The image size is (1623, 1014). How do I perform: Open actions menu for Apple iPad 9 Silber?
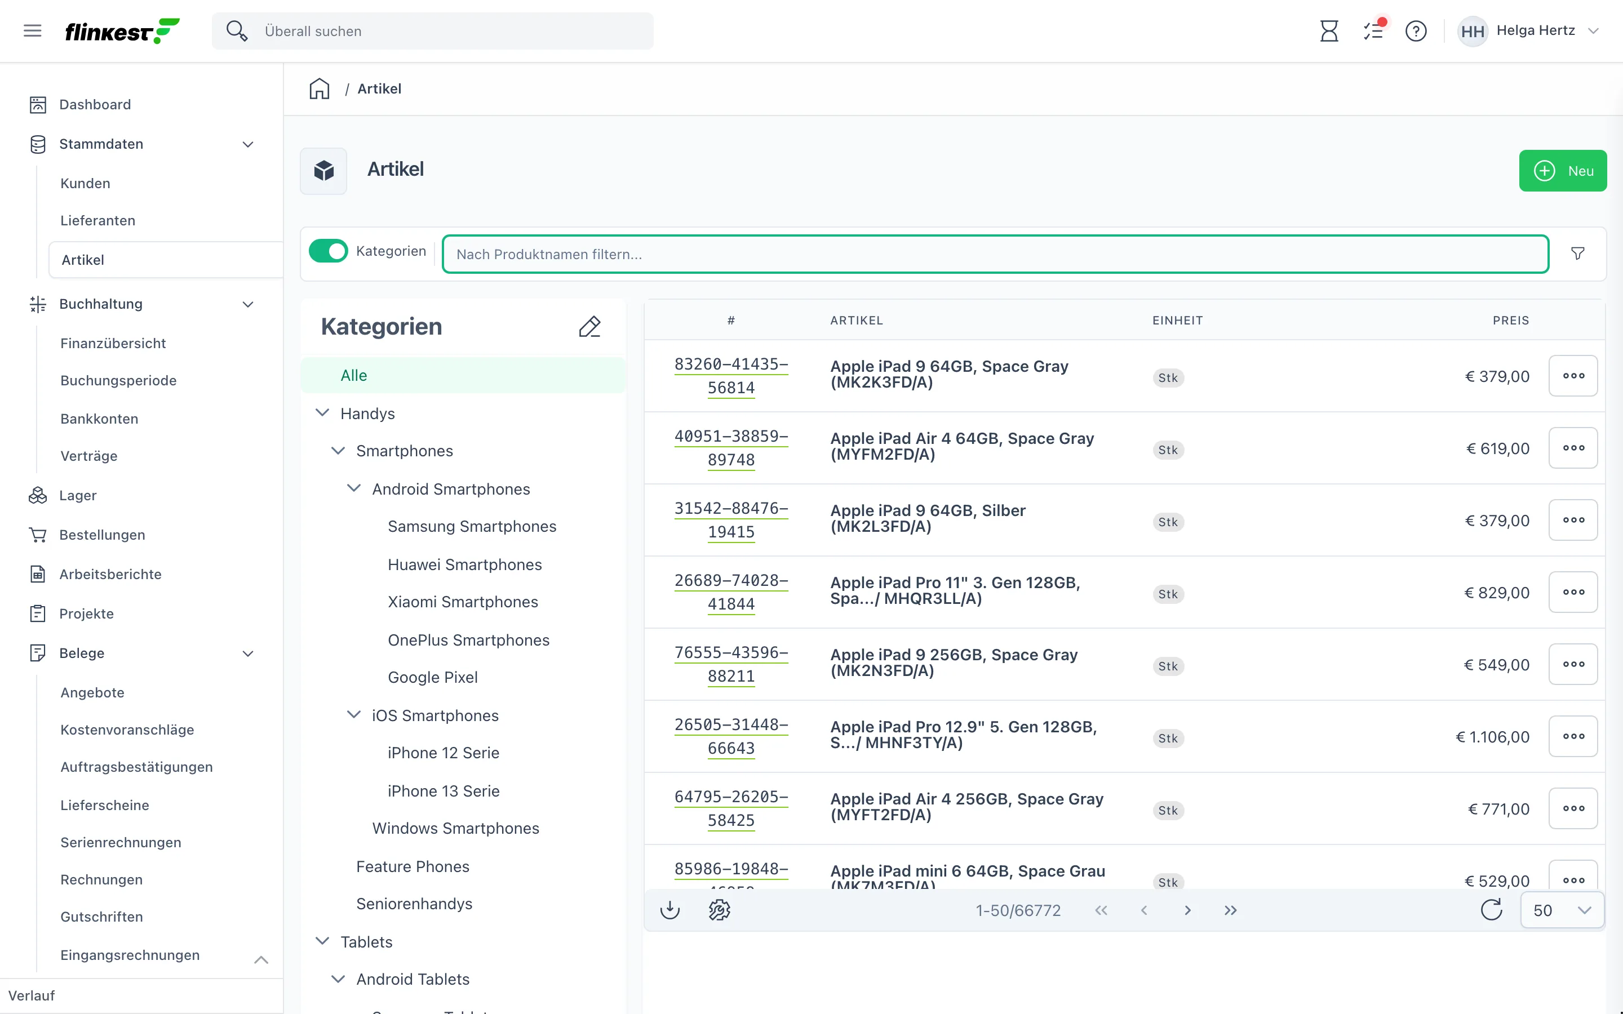1573,520
